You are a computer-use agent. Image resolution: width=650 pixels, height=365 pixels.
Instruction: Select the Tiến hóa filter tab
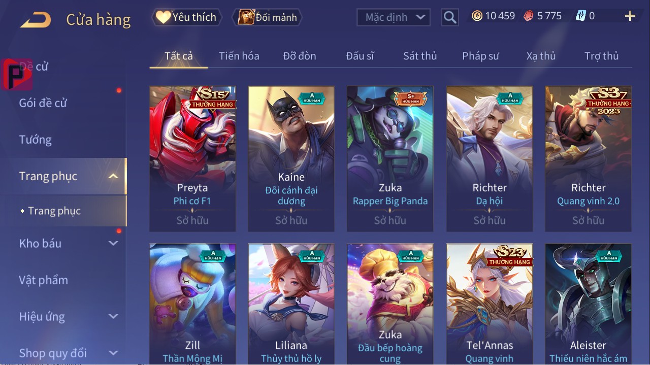click(x=239, y=56)
